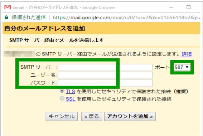This screenshot has height=136, width=203.
Task: Click the 保護された通信 secure label
Action: point(29,17)
